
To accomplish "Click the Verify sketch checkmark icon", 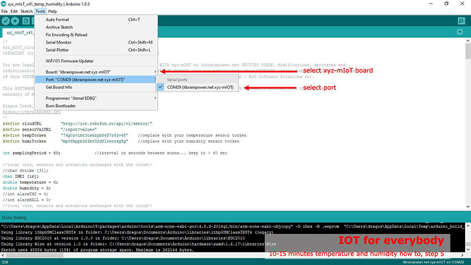I will coord(6,21).
